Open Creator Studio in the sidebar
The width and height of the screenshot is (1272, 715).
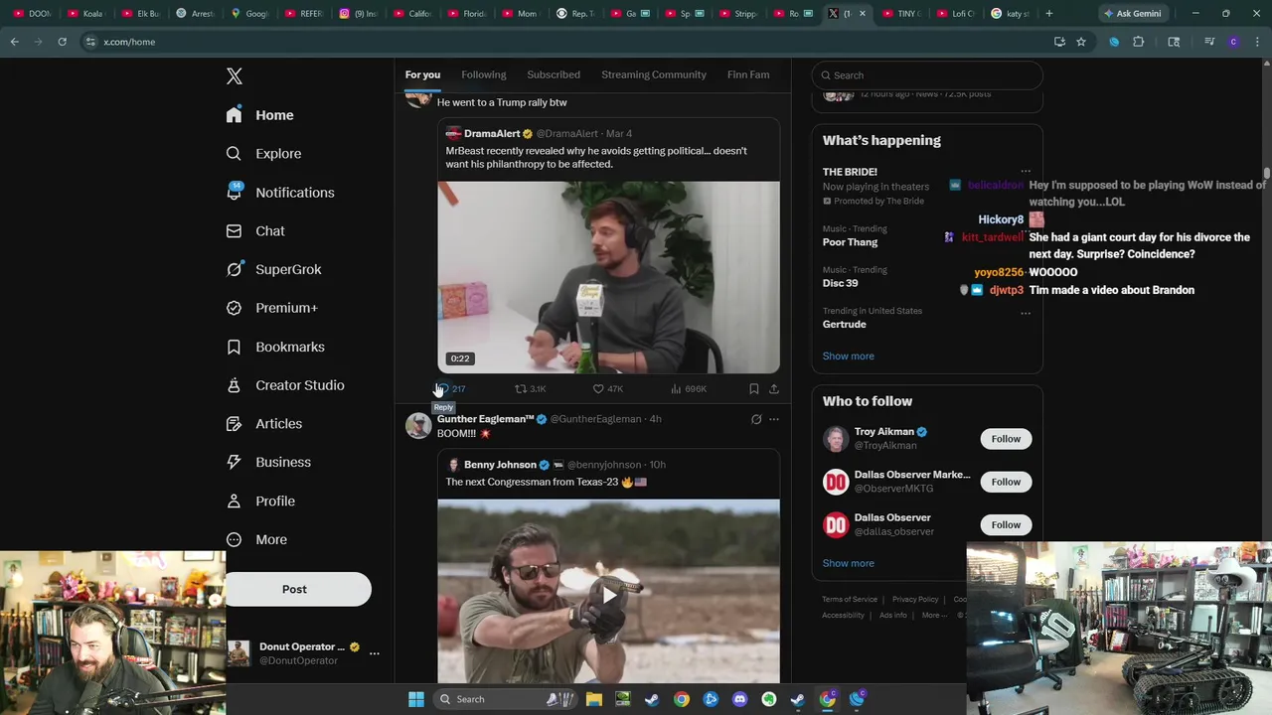click(284, 385)
